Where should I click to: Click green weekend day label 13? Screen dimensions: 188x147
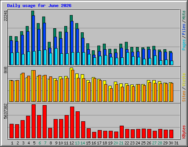tap(77, 143)
